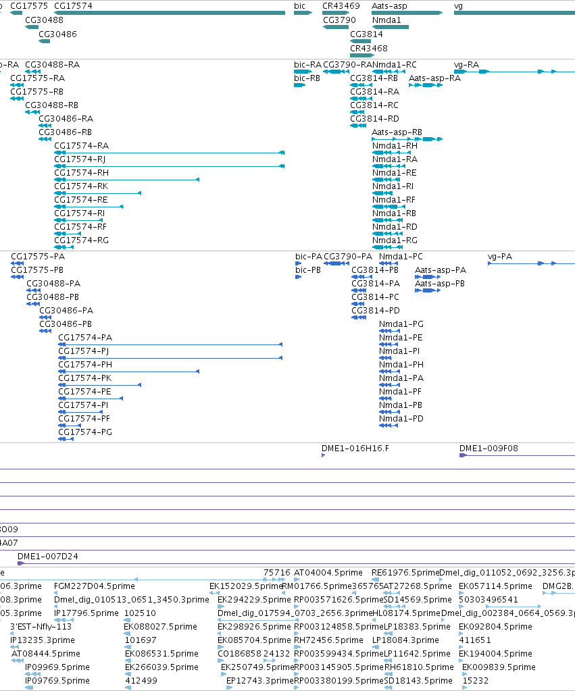Image resolution: width=575 pixels, height=691 pixels.
Task: Select the CG30486 gene label
Action: pos(57,34)
